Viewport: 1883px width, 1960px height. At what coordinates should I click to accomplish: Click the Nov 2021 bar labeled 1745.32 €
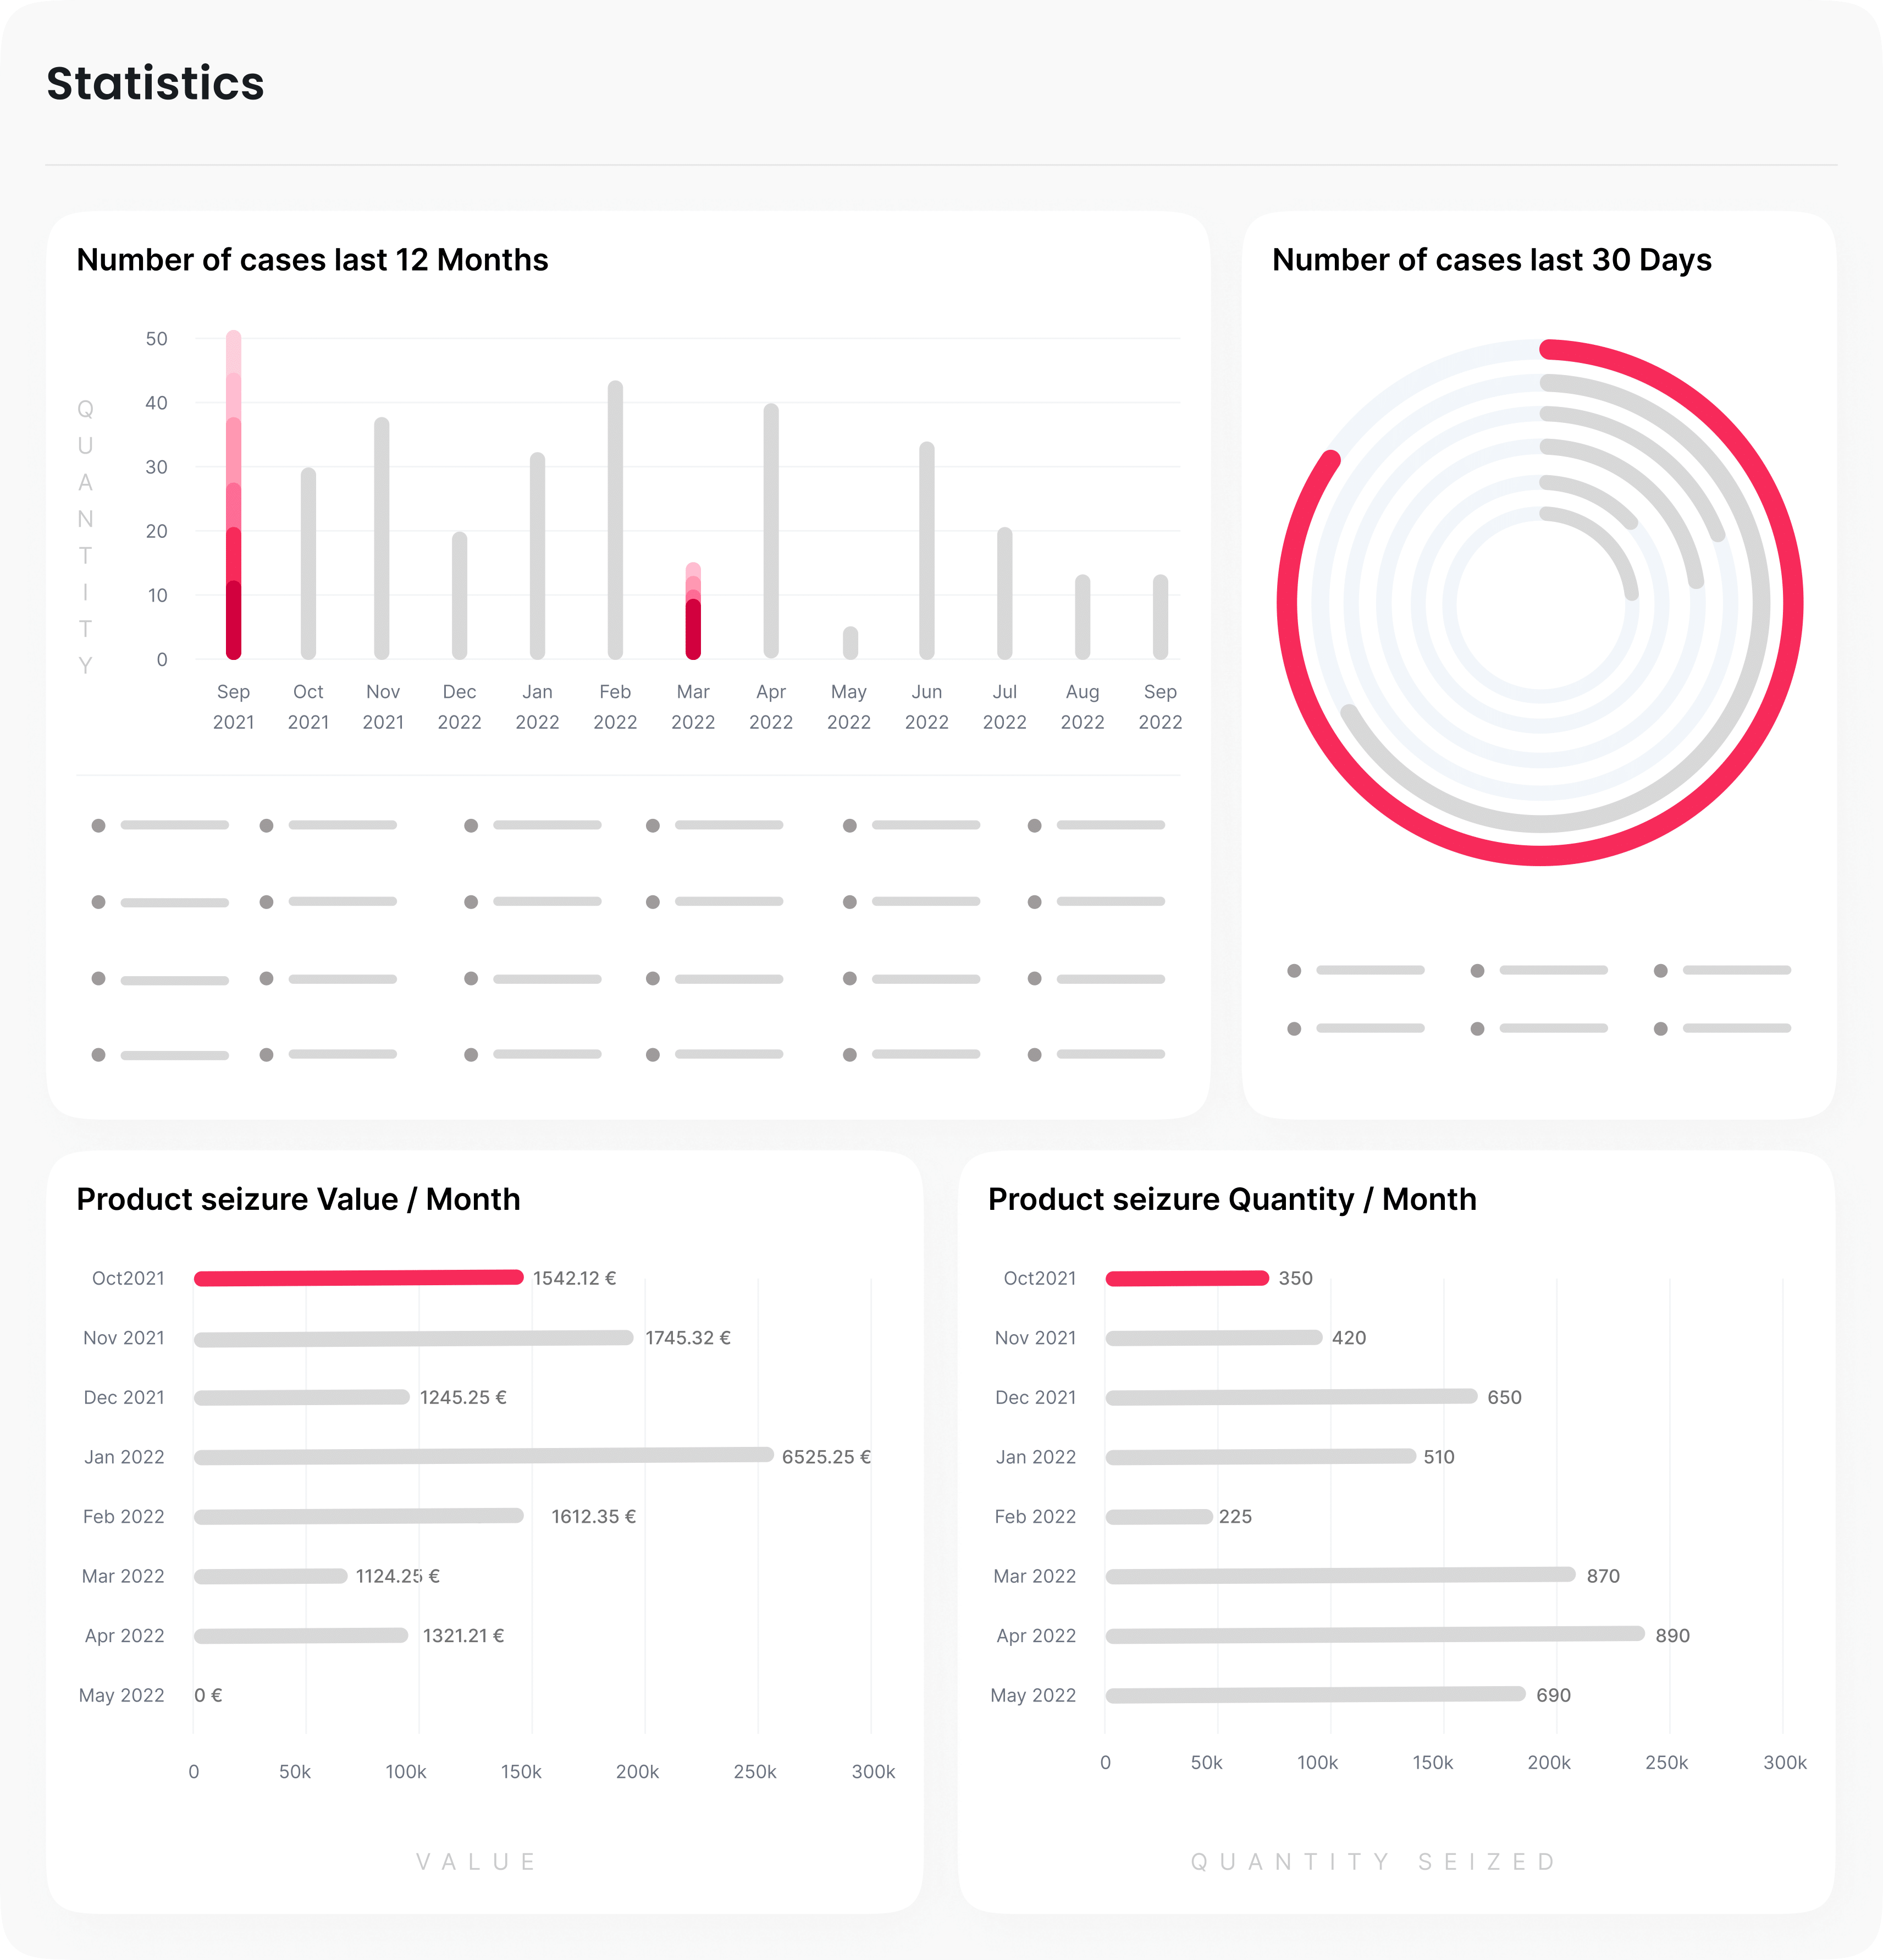[x=414, y=1338]
